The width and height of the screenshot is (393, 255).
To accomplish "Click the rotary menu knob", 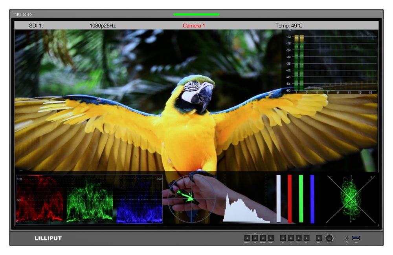I will (x=329, y=238).
